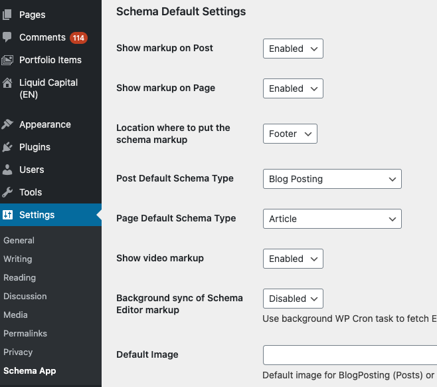Change the Page Default Schema Type Article dropdown

[332, 219]
